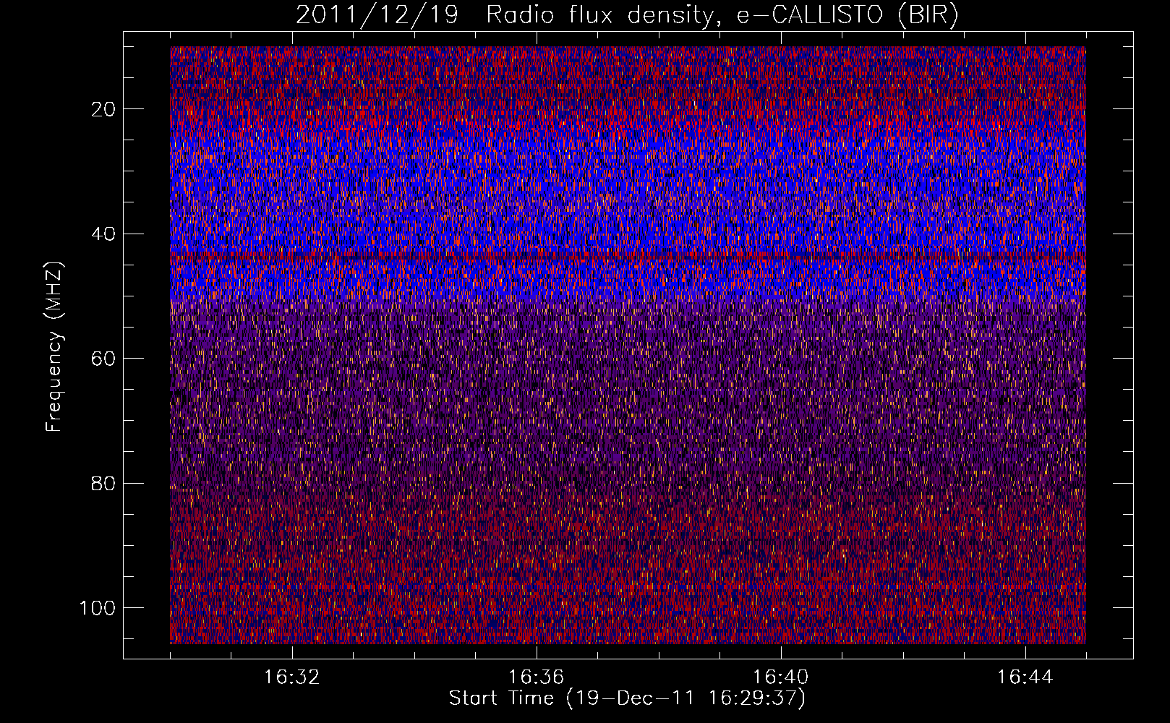Click the '16:36' time tick label

pyautogui.click(x=536, y=677)
